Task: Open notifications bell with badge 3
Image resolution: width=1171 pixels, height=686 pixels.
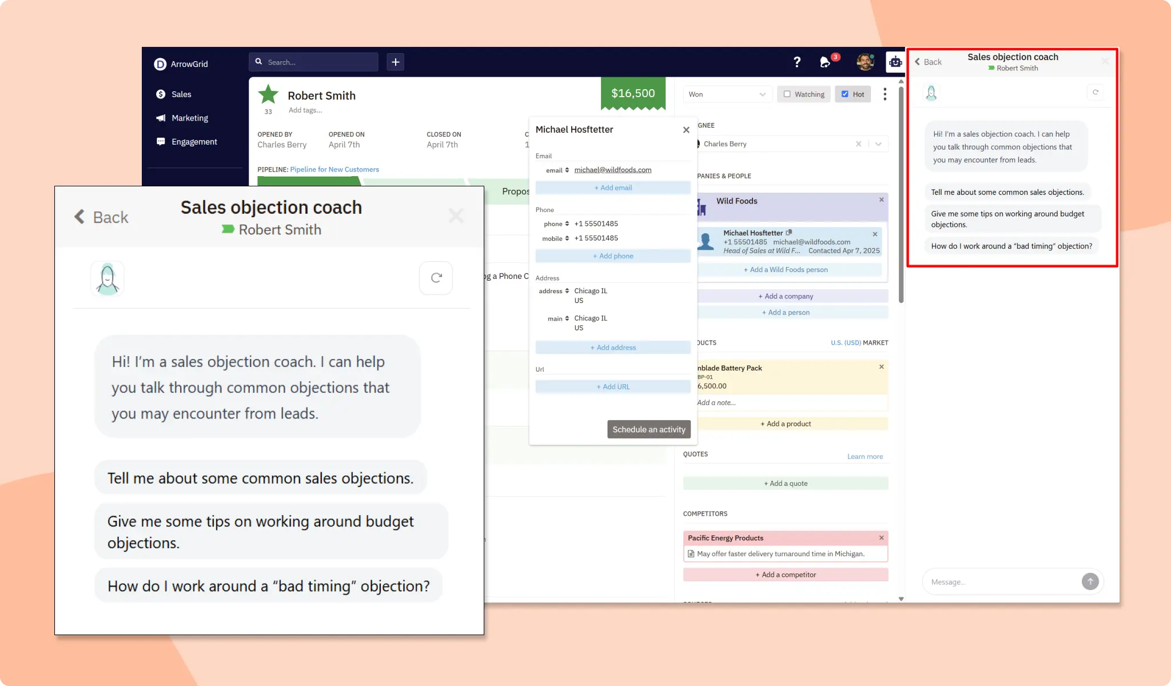Action: [x=826, y=62]
